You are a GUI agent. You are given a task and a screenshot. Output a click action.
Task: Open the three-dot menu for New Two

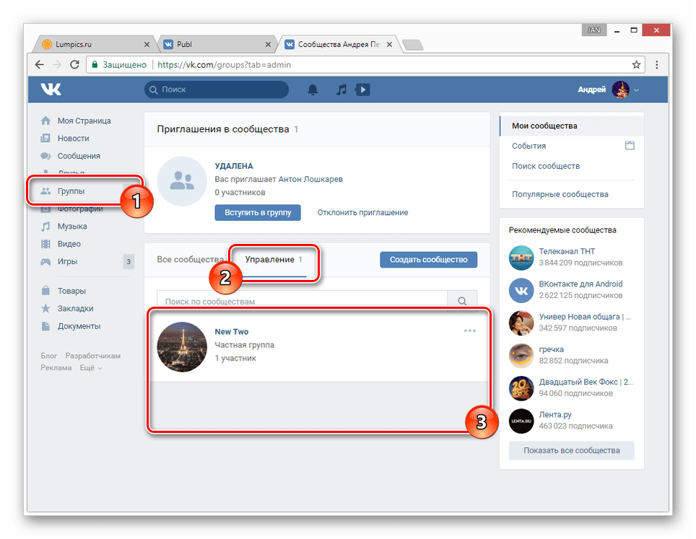click(x=470, y=331)
